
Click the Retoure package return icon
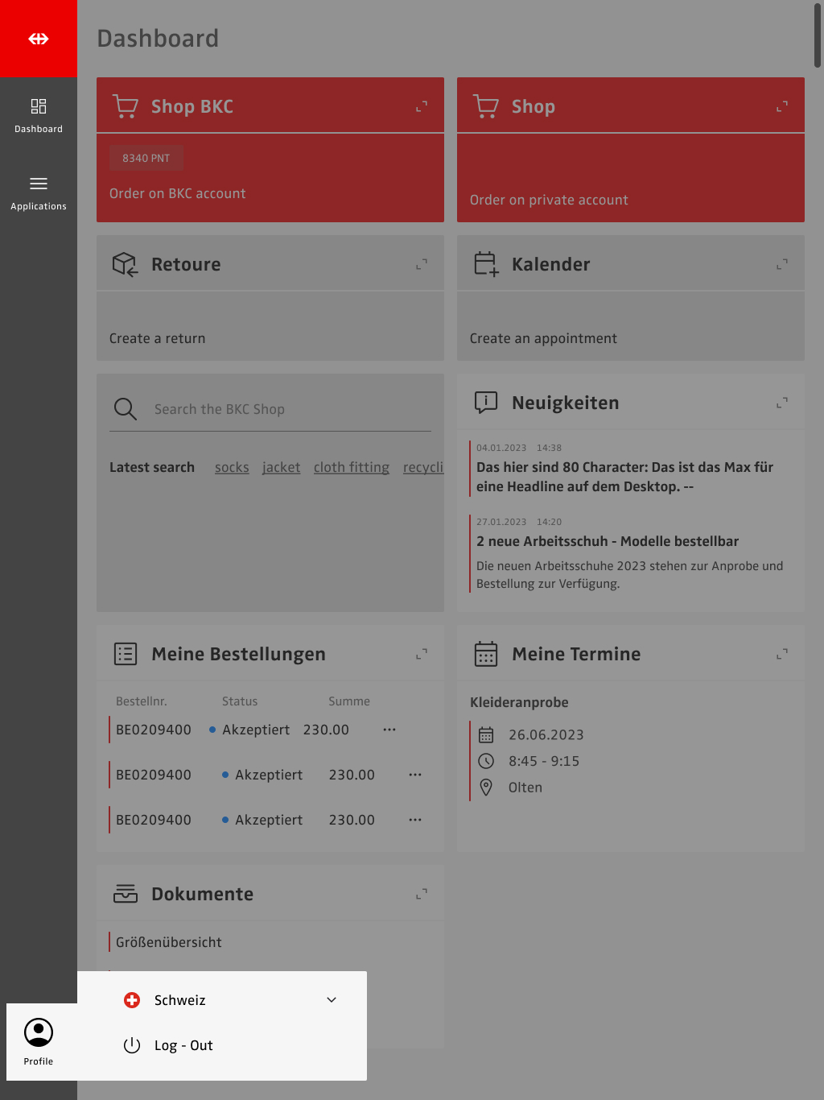click(126, 264)
